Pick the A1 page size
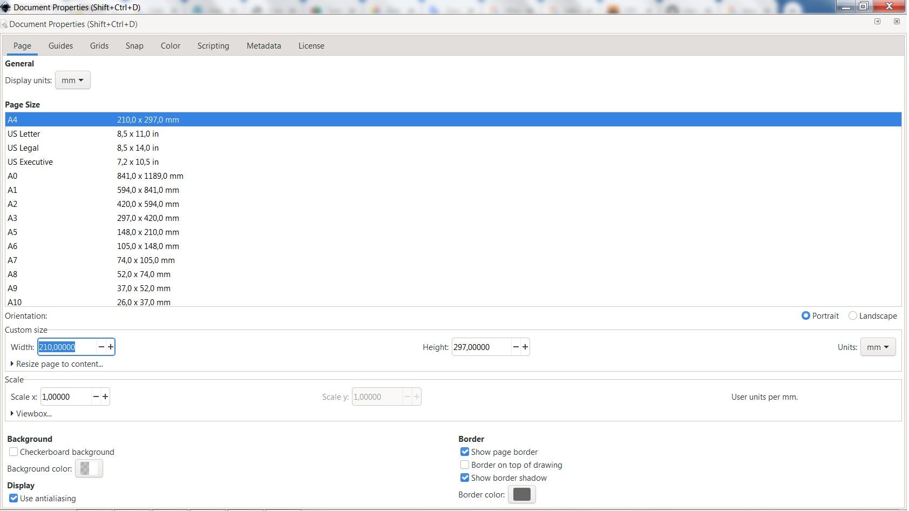The image size is (909, 511). click(x=453, y=190)
